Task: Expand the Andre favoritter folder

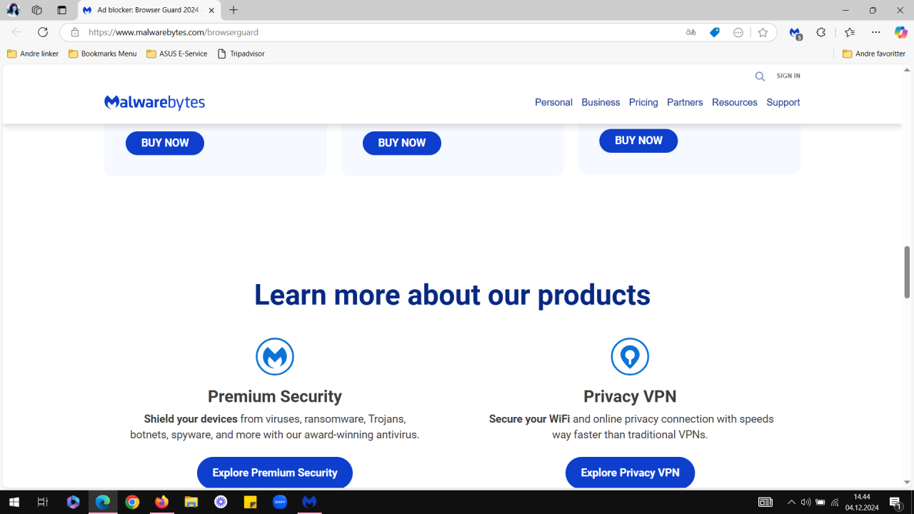Action: [x=874, y=54]
